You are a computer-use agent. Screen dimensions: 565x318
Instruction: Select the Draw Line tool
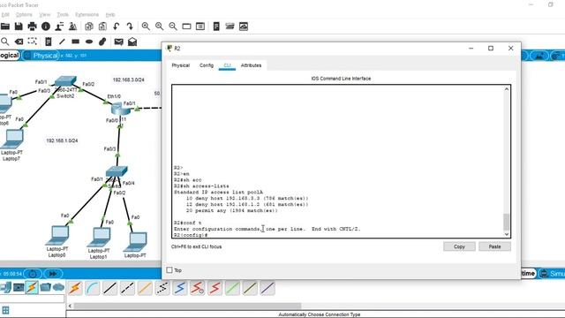click(x=62, y=42)
